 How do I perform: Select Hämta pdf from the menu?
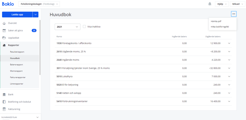[216, 22]
